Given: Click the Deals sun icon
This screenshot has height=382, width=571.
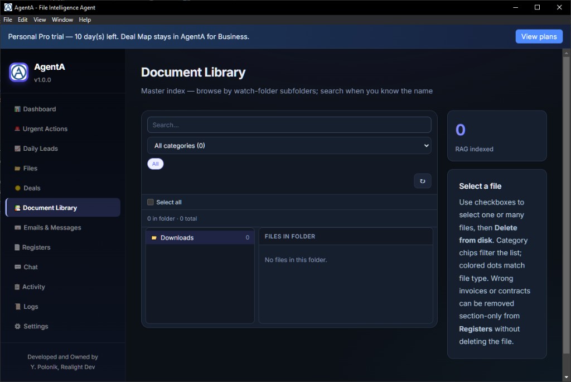Looking at the screenshot, I should tap(17, 188).
